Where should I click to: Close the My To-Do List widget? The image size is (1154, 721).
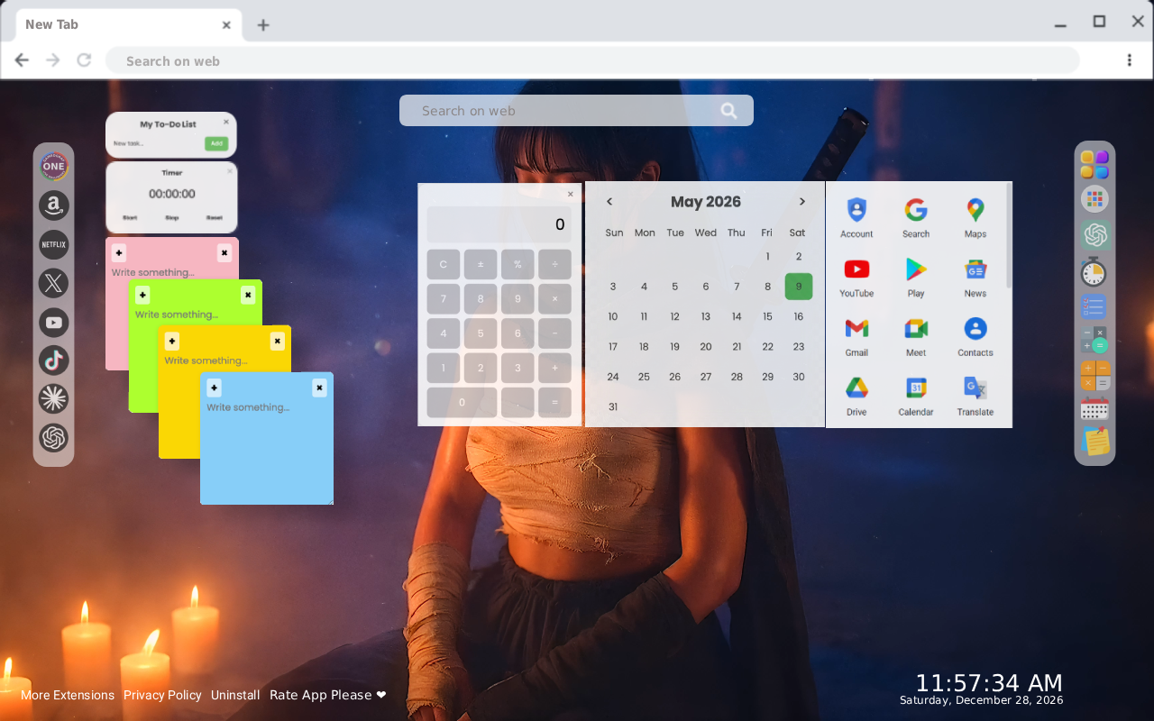coord(226,122)
